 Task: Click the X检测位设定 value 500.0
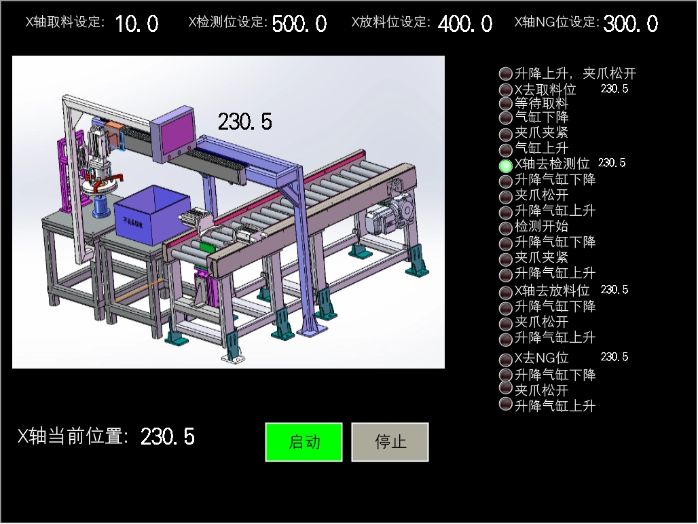[300, 24]
